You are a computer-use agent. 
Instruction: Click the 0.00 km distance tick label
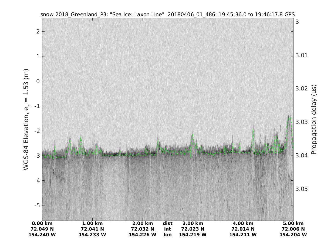(42, 224)
